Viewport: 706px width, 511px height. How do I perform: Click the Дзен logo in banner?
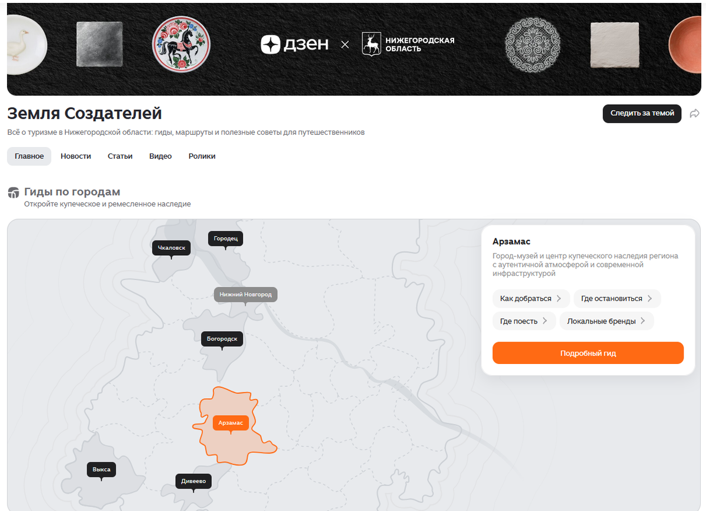[294, 45]
